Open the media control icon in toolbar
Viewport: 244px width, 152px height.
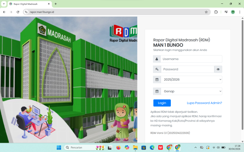click(226, 12)
